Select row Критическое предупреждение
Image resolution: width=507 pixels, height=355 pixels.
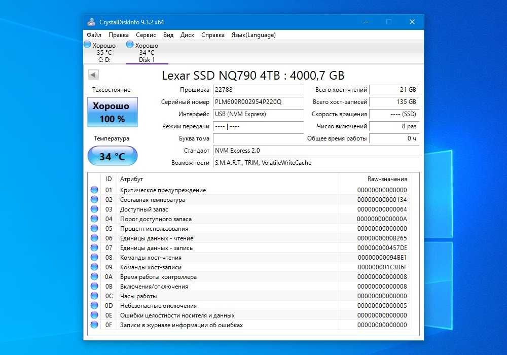pyautogui.click(x=249, y=190)
